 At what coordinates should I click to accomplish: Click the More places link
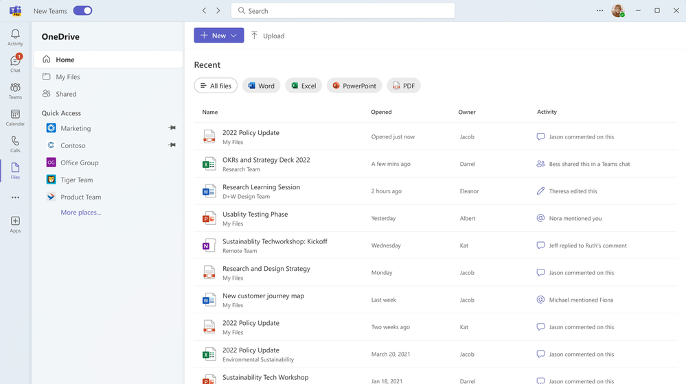tap(80, 213)
